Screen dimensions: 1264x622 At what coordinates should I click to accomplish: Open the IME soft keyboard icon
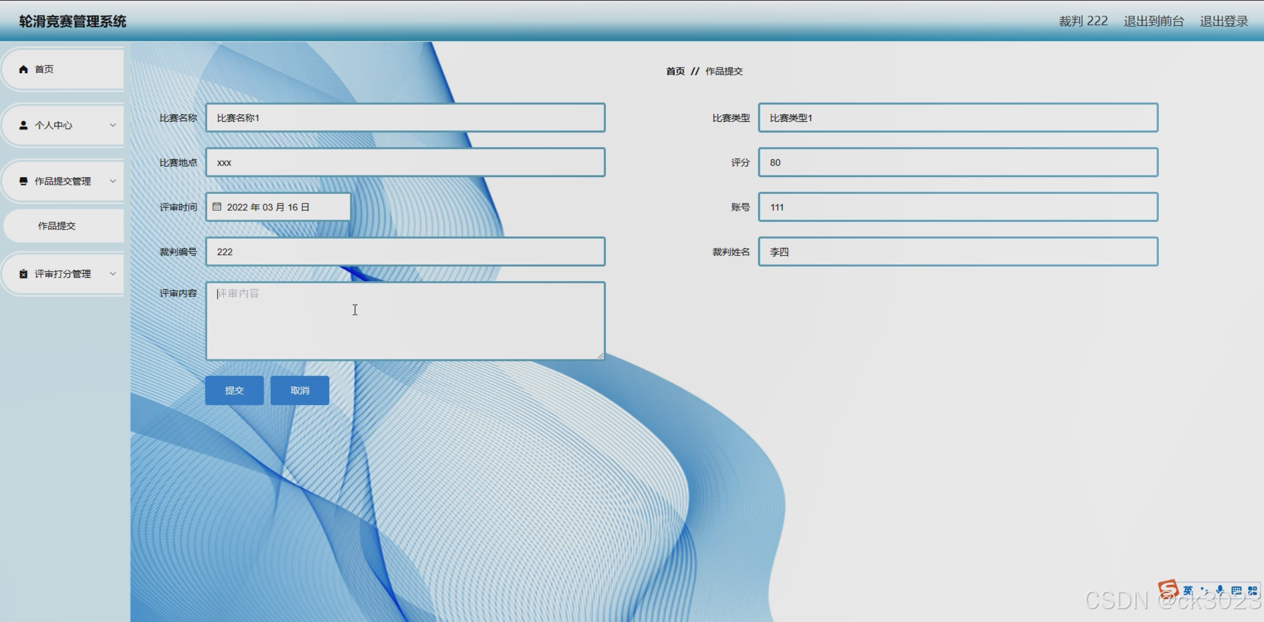[1237, 591]
